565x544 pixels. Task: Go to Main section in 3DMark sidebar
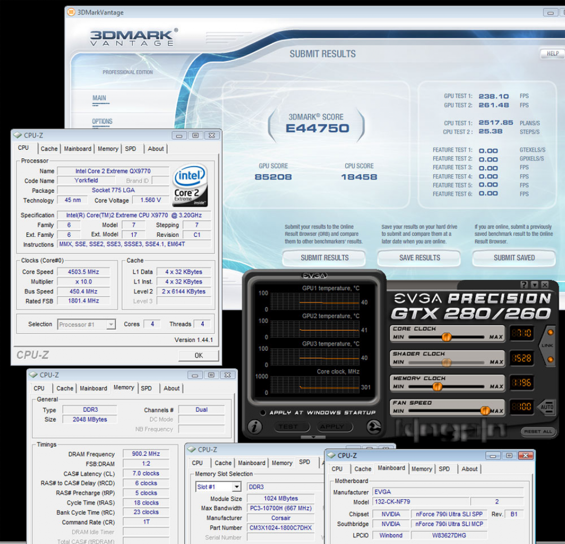(x=99, y=98)
